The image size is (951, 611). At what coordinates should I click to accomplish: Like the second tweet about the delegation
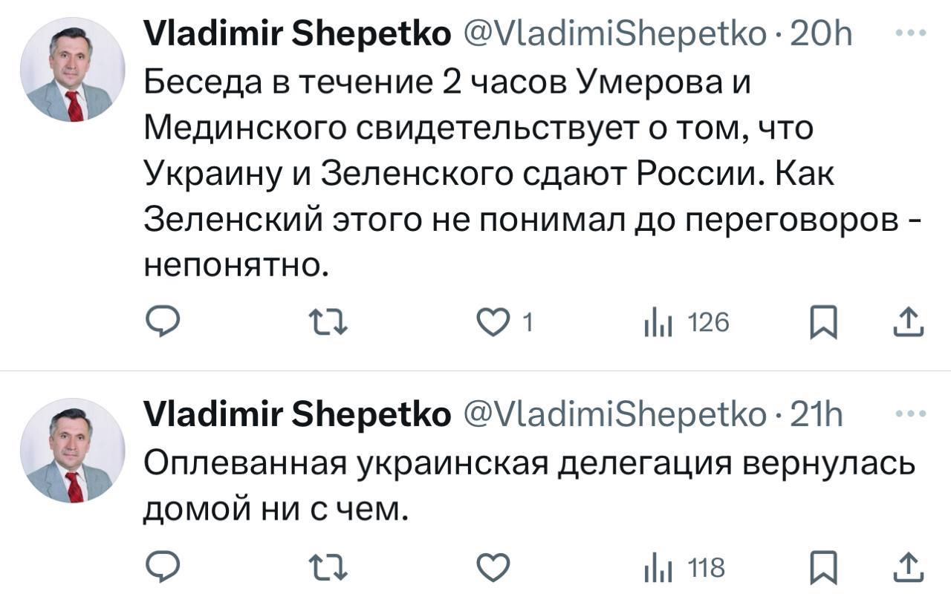click(x=493, y=569)
